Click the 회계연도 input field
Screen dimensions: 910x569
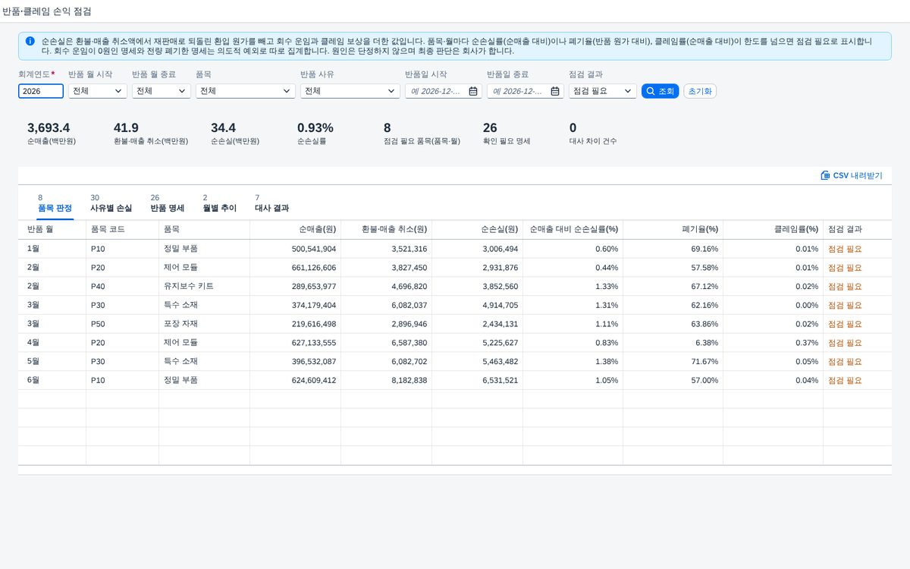coord(41,91)
